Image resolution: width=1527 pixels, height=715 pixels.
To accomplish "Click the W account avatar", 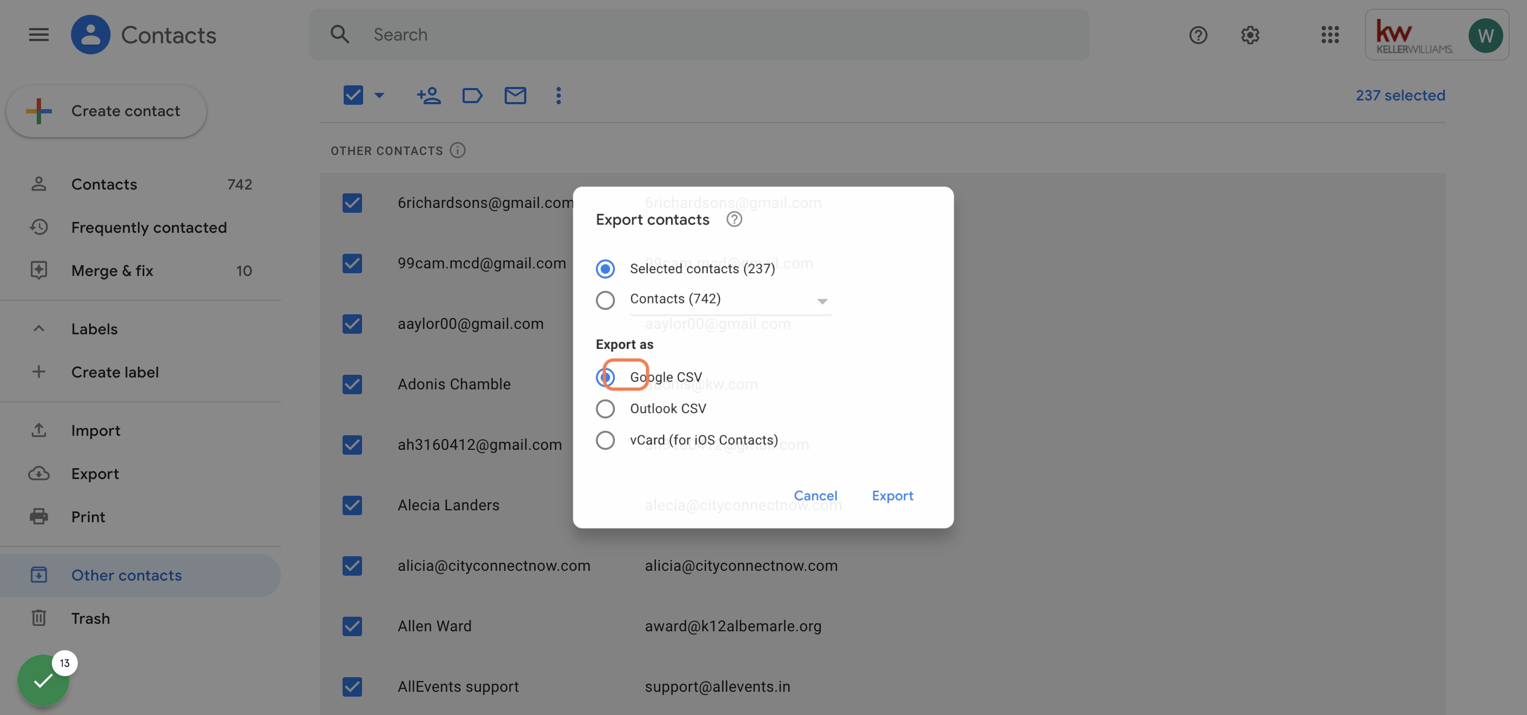I will pos(1485,35).
